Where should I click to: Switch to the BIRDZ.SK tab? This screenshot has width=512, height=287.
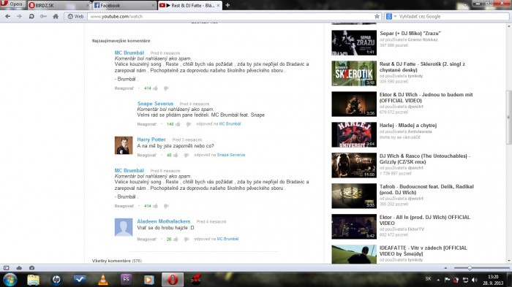point(59,5)
